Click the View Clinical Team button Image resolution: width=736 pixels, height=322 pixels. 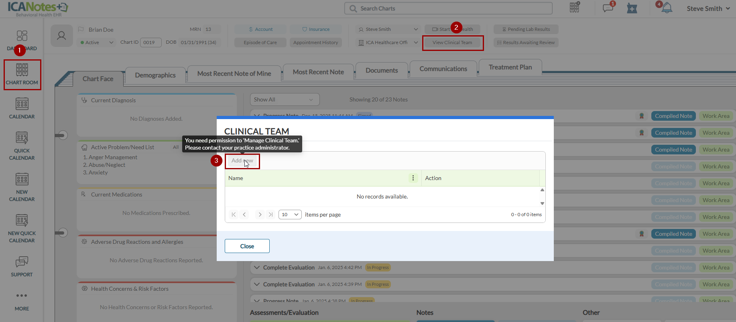pos(452,43)
